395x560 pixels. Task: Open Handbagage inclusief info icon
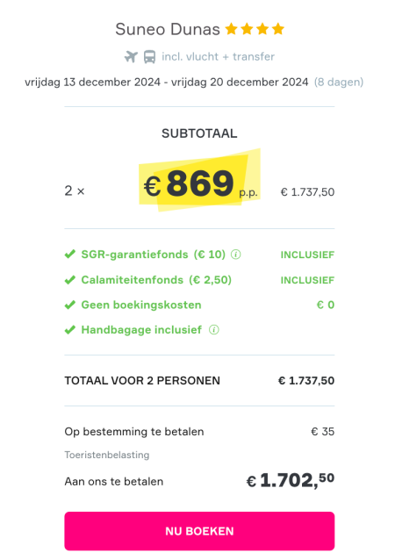point(213,330)
